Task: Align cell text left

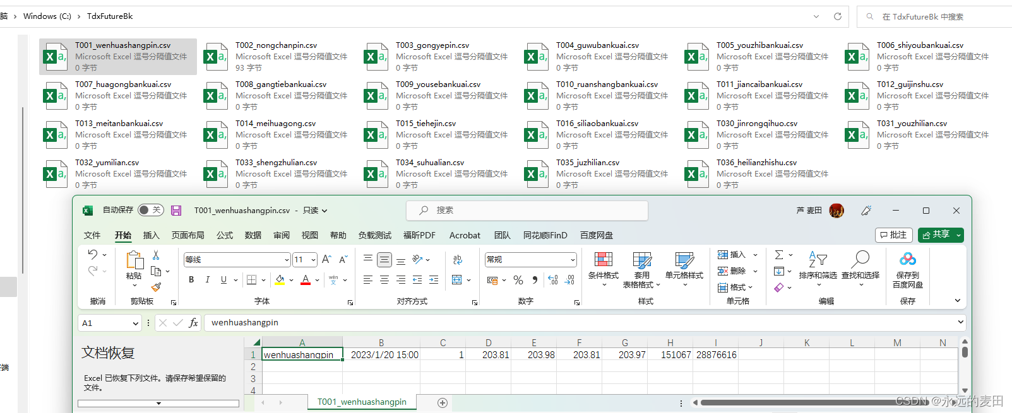Action: 368,279
